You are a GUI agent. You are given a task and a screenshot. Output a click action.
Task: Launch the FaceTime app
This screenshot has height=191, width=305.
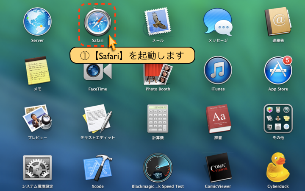click(x=98, y=72)
